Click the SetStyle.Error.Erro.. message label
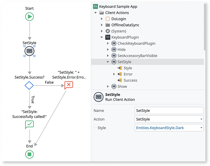Viewport: 210px width, 166px height. tap(69, 75)
